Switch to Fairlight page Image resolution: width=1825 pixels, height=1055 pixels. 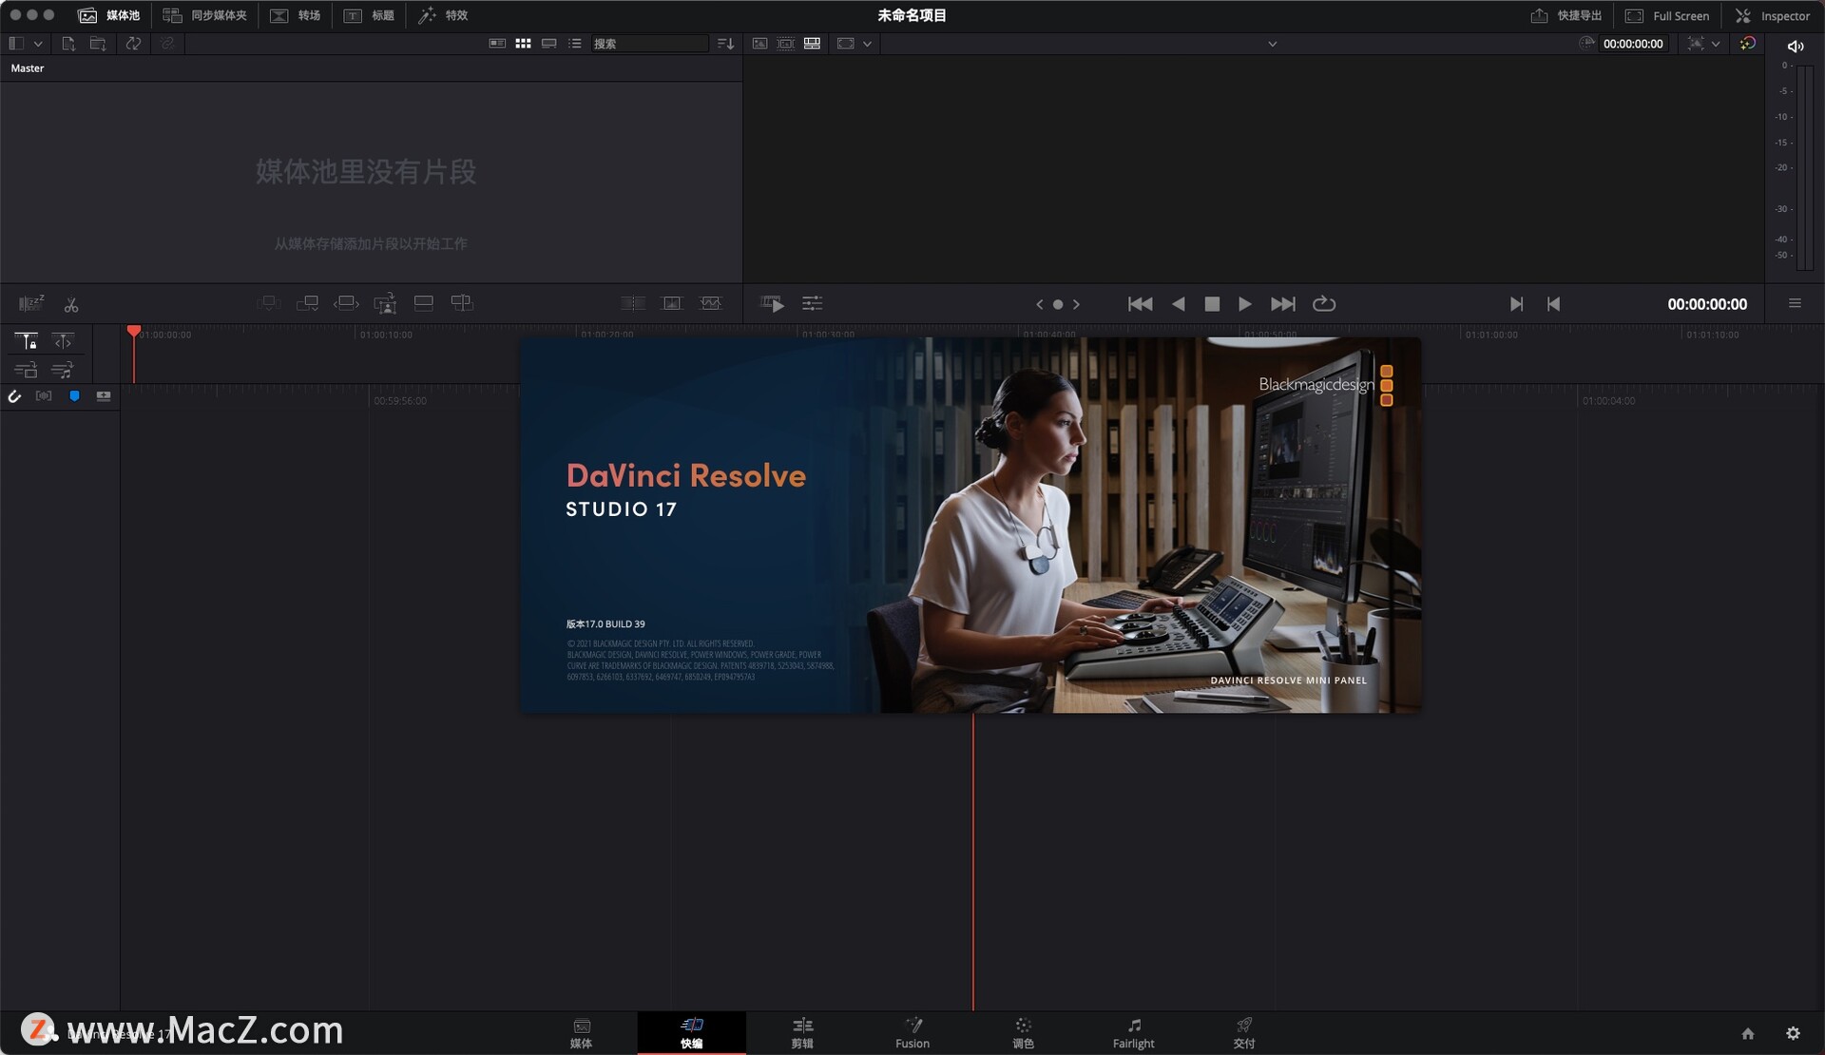click(x=1134, y=1033)
